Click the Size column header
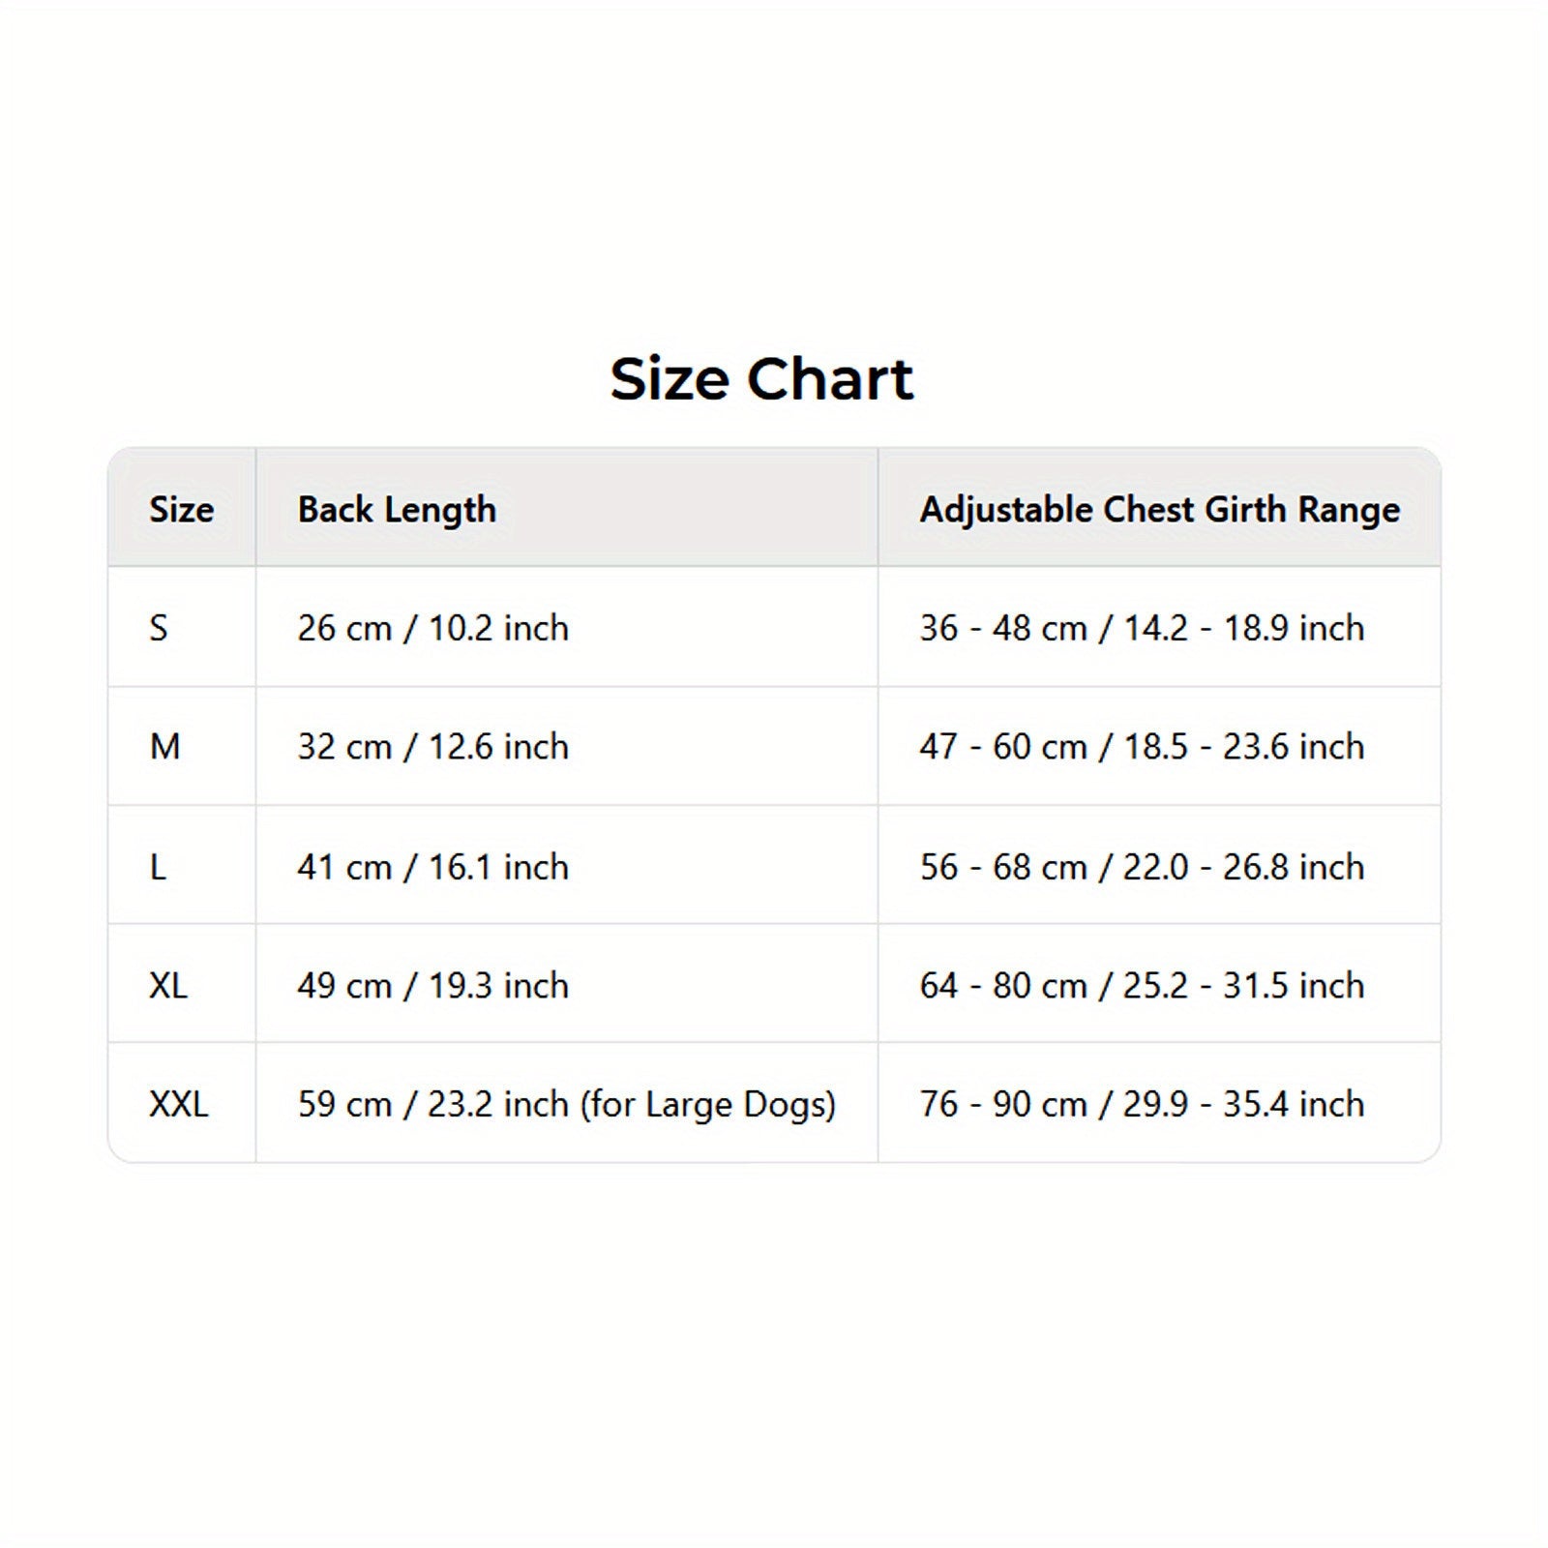The height and width of the screenshot is (1548, 1548). 181,510
